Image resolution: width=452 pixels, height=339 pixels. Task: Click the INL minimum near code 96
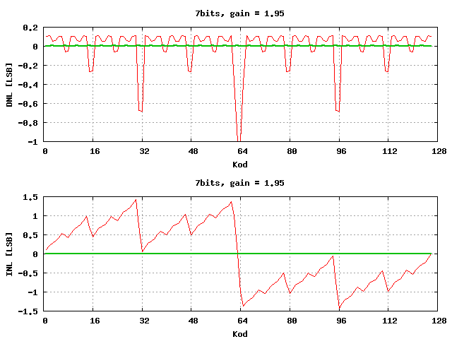(x=339, y=309)
